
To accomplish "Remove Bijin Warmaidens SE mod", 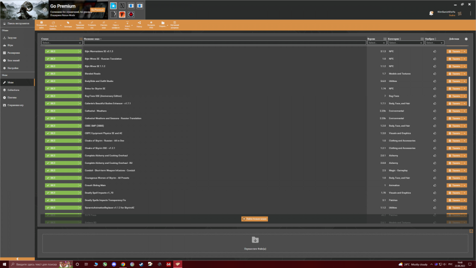I will pyautogui.click(x=454, y=51).
